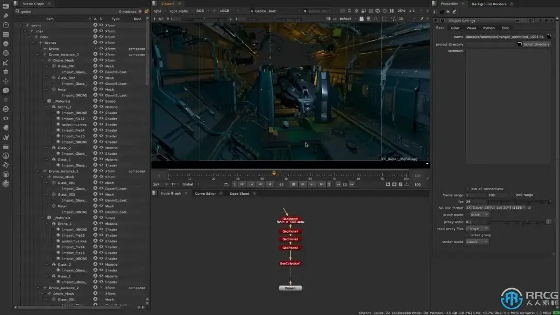The image size is (560, 315).
Task: Click the viewer paint brush icon
Action: tap(422, 19)
